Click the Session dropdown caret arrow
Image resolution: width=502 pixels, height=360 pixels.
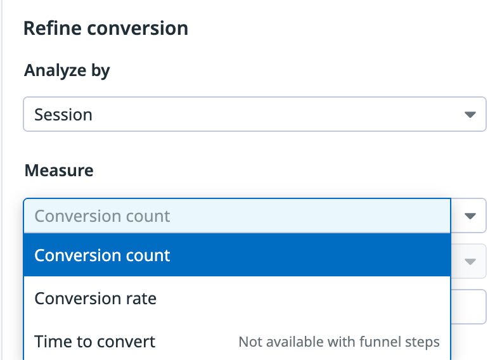click(x=470, y=115)
